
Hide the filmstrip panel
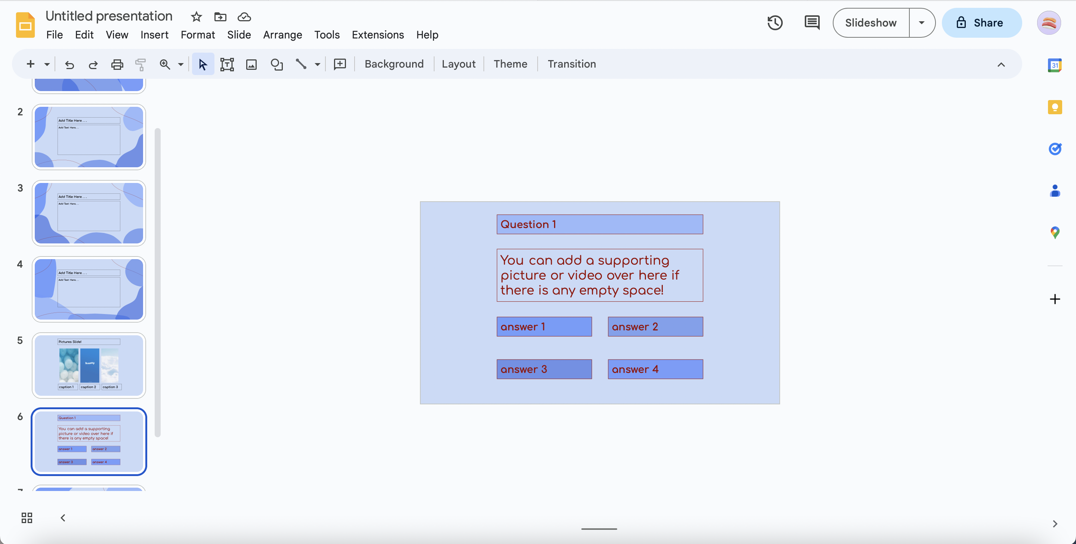(63, 518)
